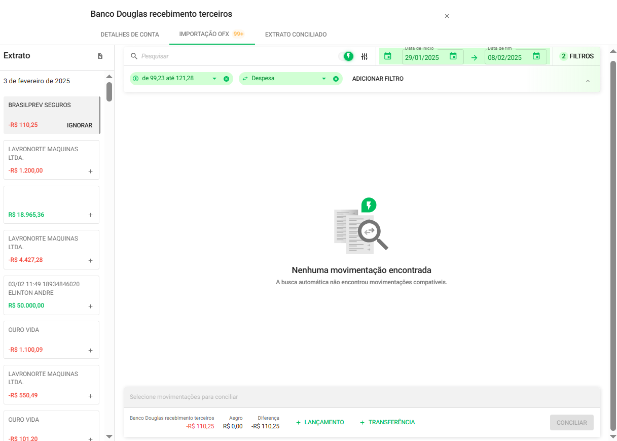Expand the value range 99,23 até 121,28 dropdown

tap(214, 79)
